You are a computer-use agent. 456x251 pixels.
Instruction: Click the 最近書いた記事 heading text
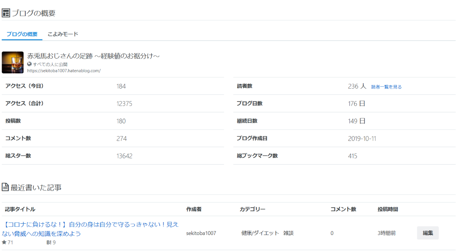pyautogui.click(x=36, y=187)
